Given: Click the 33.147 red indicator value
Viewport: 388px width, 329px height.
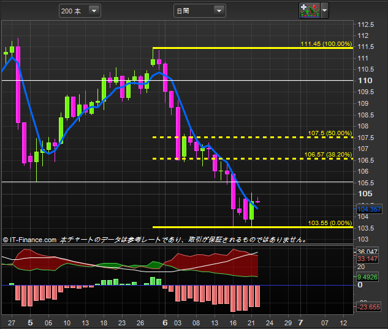Looking at the screenshot, I should tap(367, 259).
